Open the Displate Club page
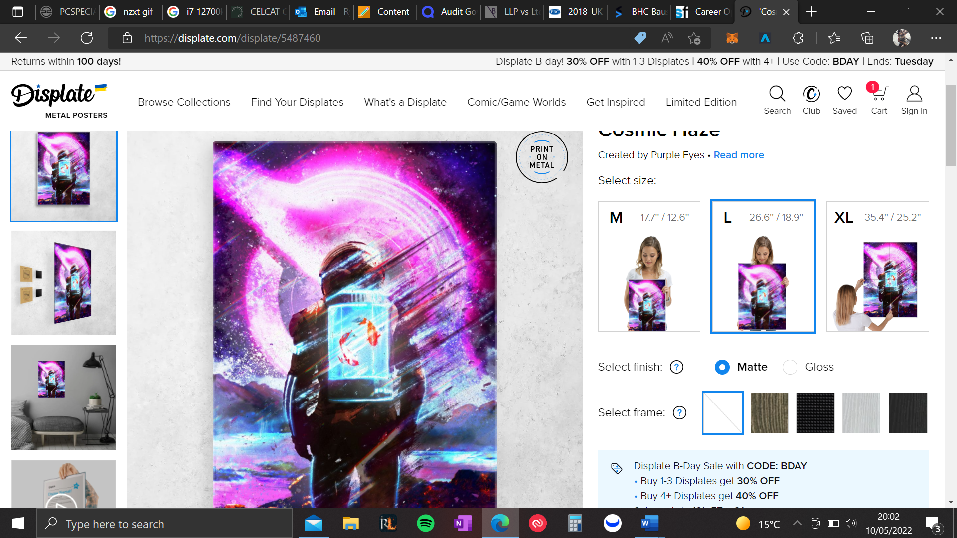Viewport: 957px width, 538px height. tap(811, 99)
